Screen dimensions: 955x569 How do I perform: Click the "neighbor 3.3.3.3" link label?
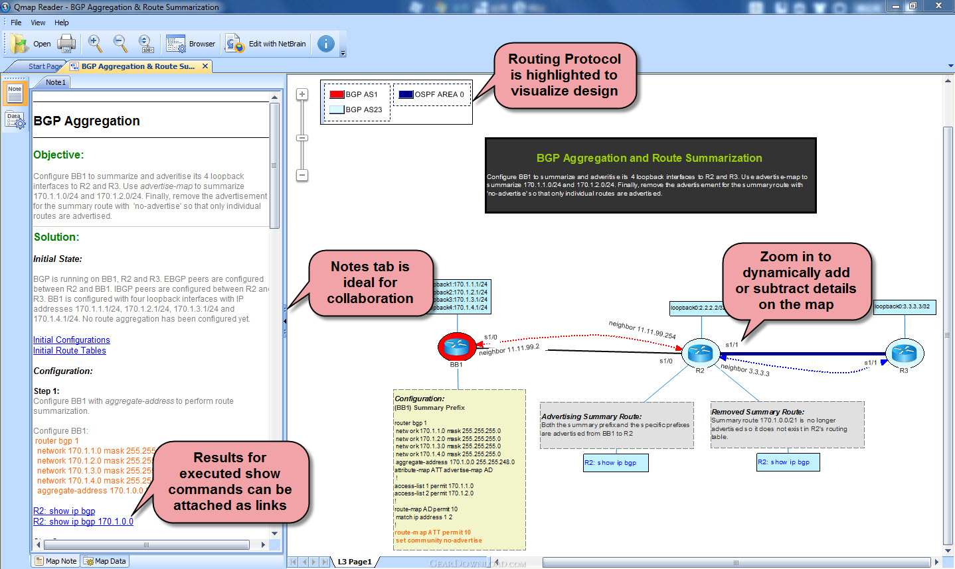[x=744, y=370]
